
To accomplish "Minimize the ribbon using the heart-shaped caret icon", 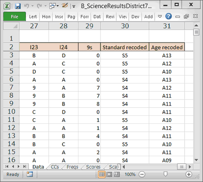I will (x=160, y=16).
